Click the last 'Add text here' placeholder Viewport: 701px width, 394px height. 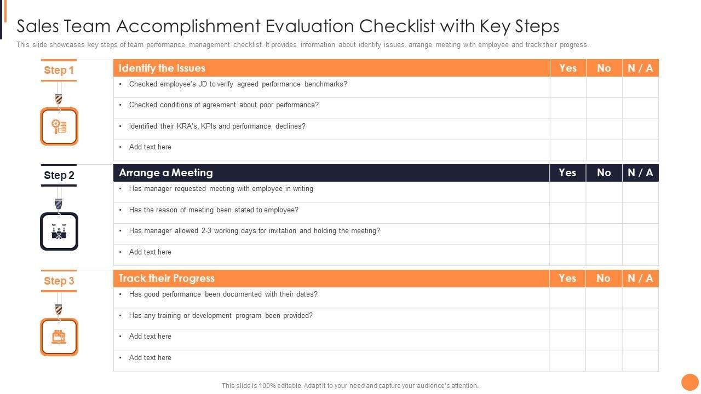coord(150,358)
